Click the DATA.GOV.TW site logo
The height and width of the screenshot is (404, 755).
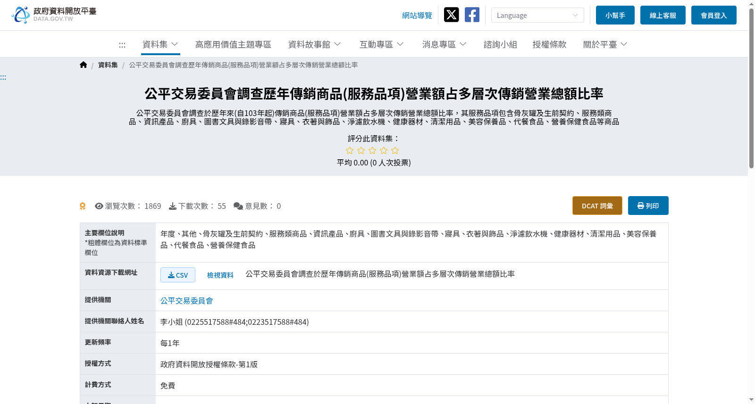54,15
